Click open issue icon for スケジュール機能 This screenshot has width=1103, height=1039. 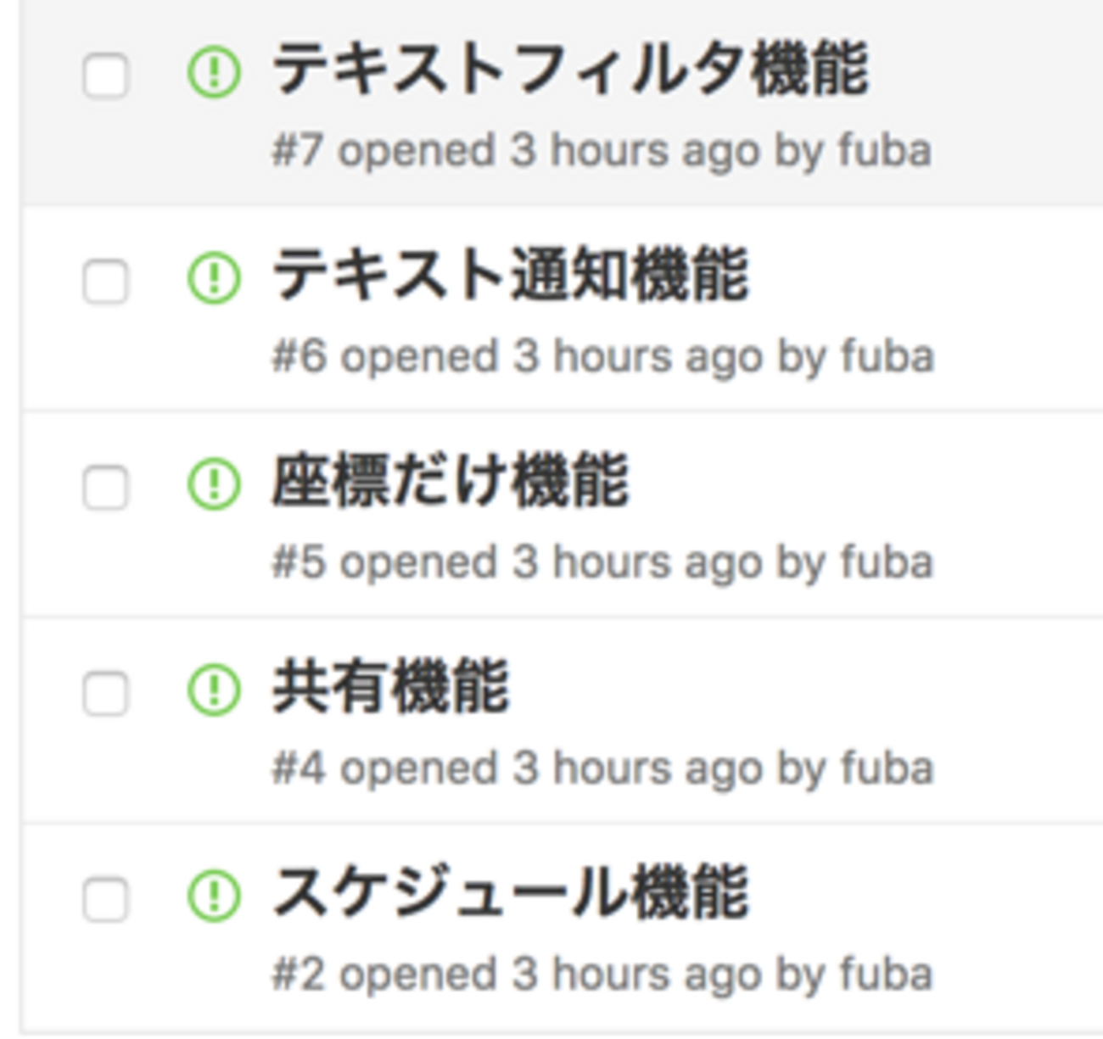point(213,896)
